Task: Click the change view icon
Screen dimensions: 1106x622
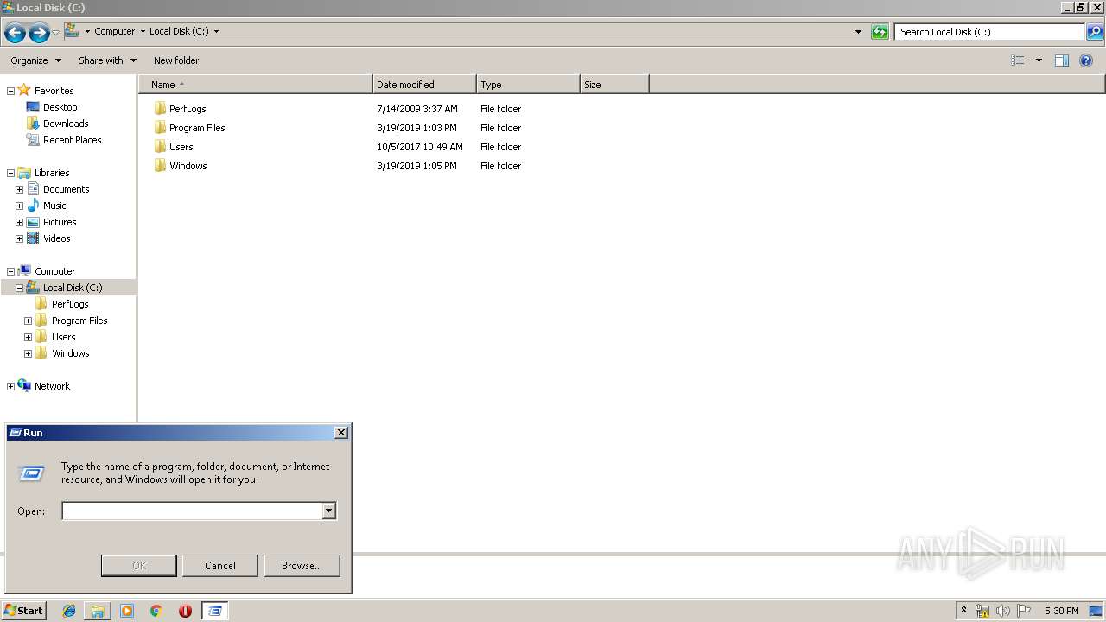Action: coord(1018,60)
